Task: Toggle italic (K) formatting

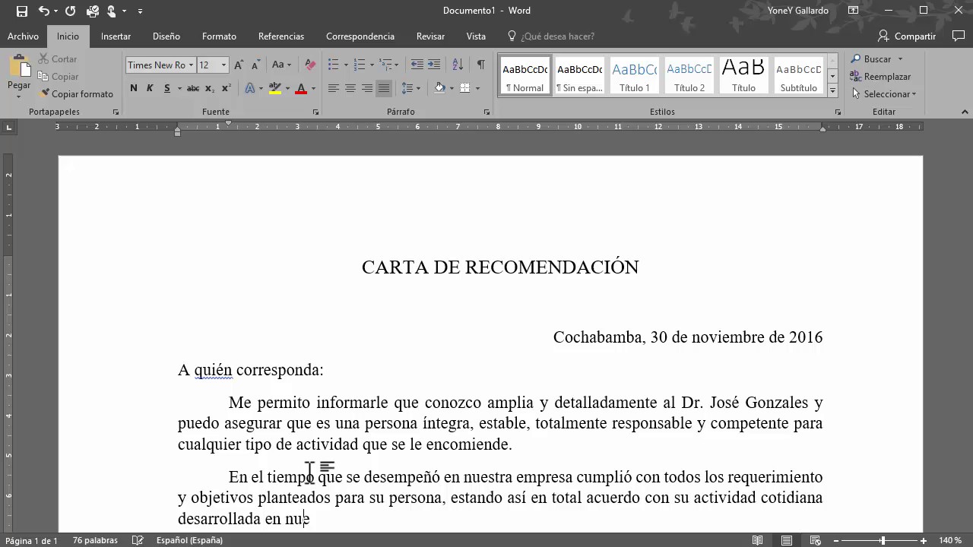Action: [x=150, y=88]
